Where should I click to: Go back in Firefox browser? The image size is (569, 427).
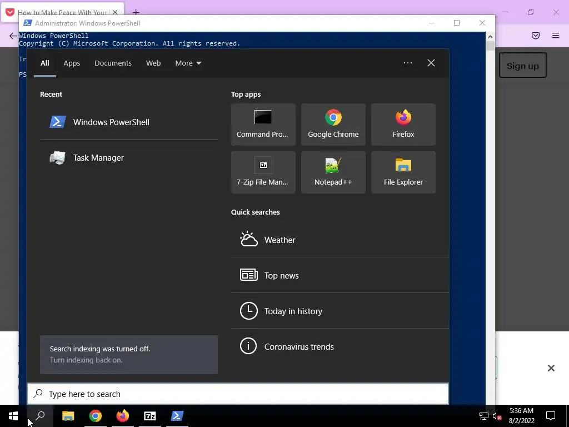pos(13,36)
